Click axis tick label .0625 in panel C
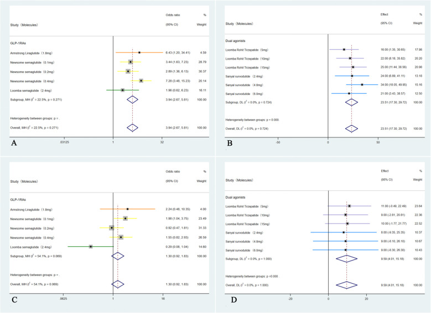 63,299
